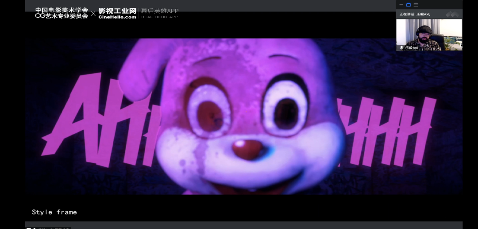Click the 乐毅Axl name tag on the video

click(411, 48)
